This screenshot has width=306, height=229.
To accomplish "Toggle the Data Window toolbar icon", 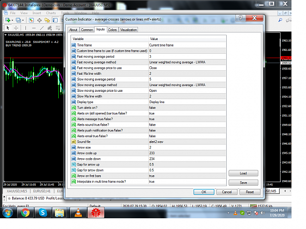I will click(x=39, y=20).
